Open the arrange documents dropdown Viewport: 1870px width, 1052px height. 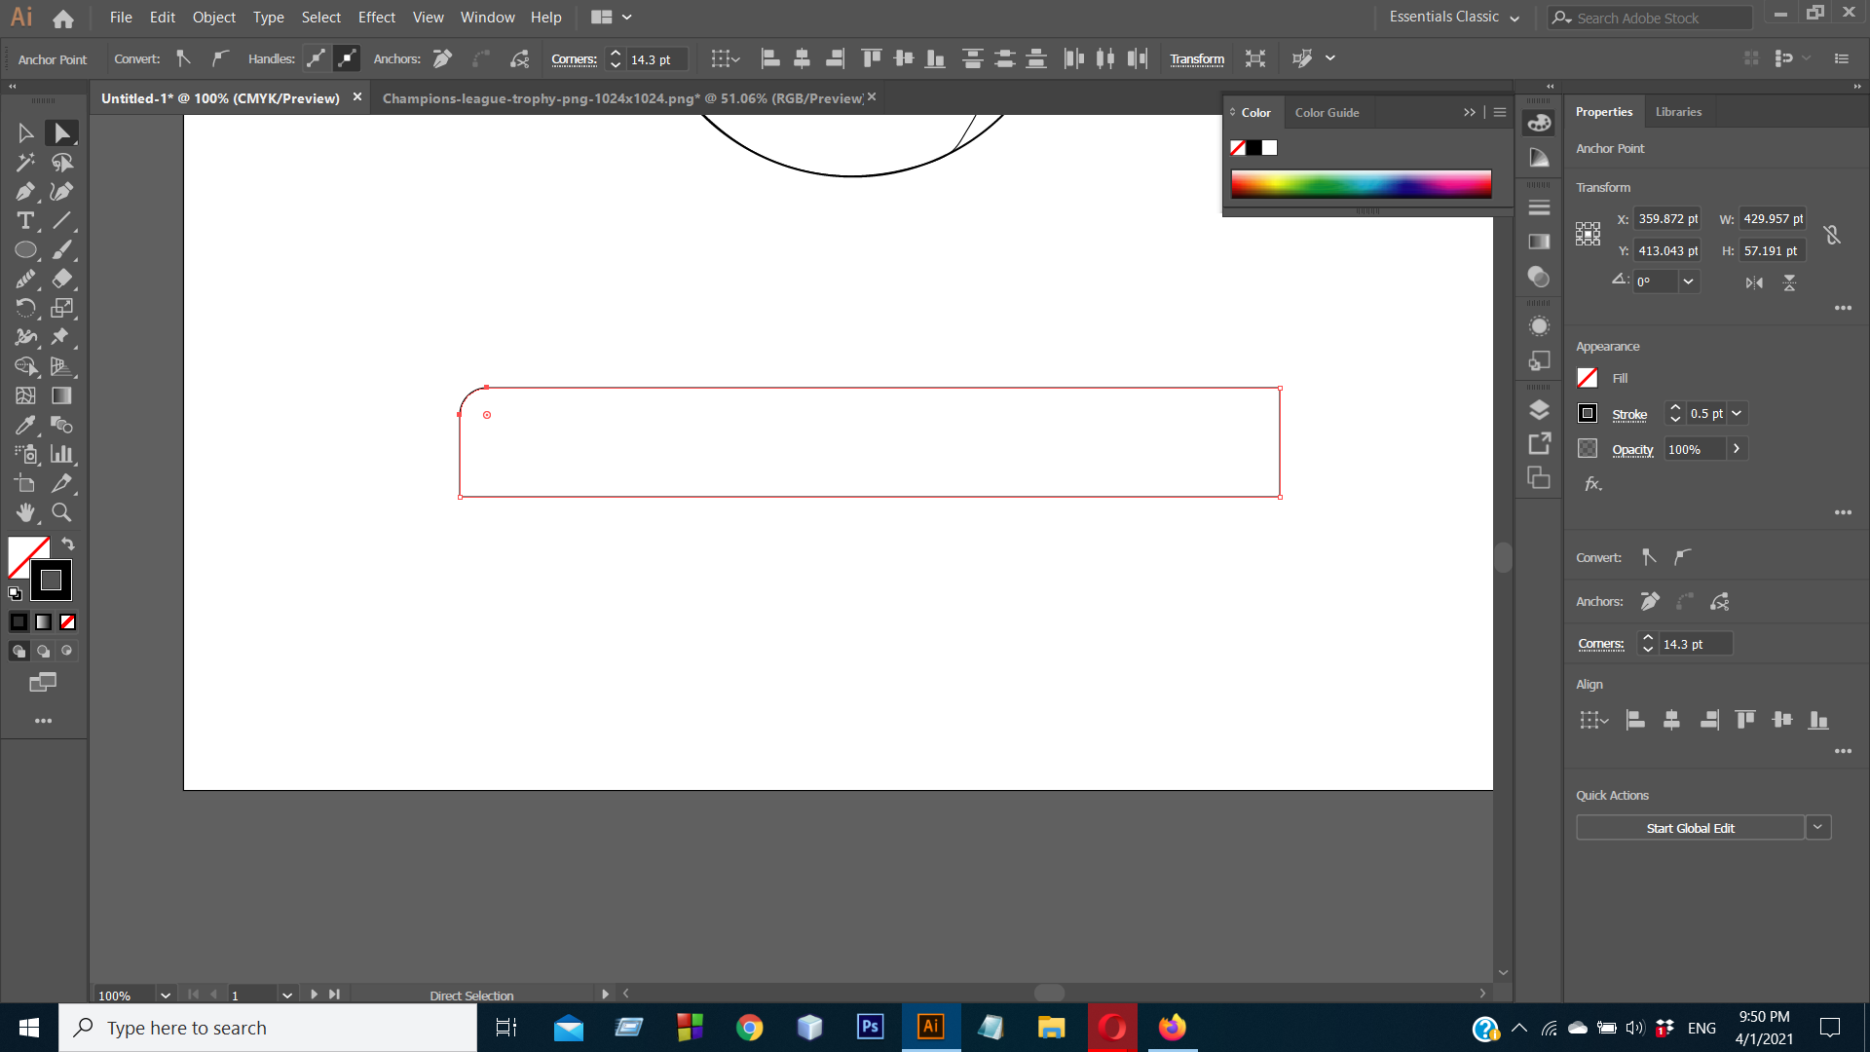point(612,17)
